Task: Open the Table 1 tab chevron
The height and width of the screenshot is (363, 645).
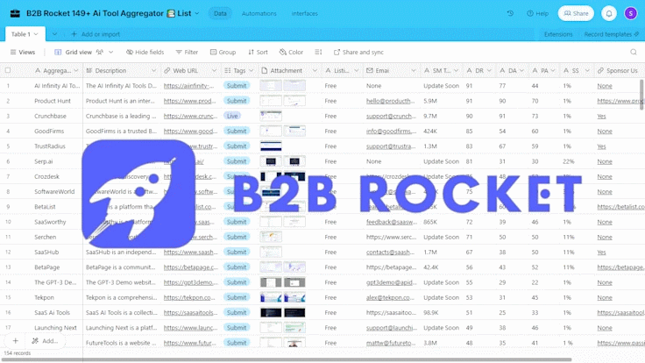Action: (36, 34)
